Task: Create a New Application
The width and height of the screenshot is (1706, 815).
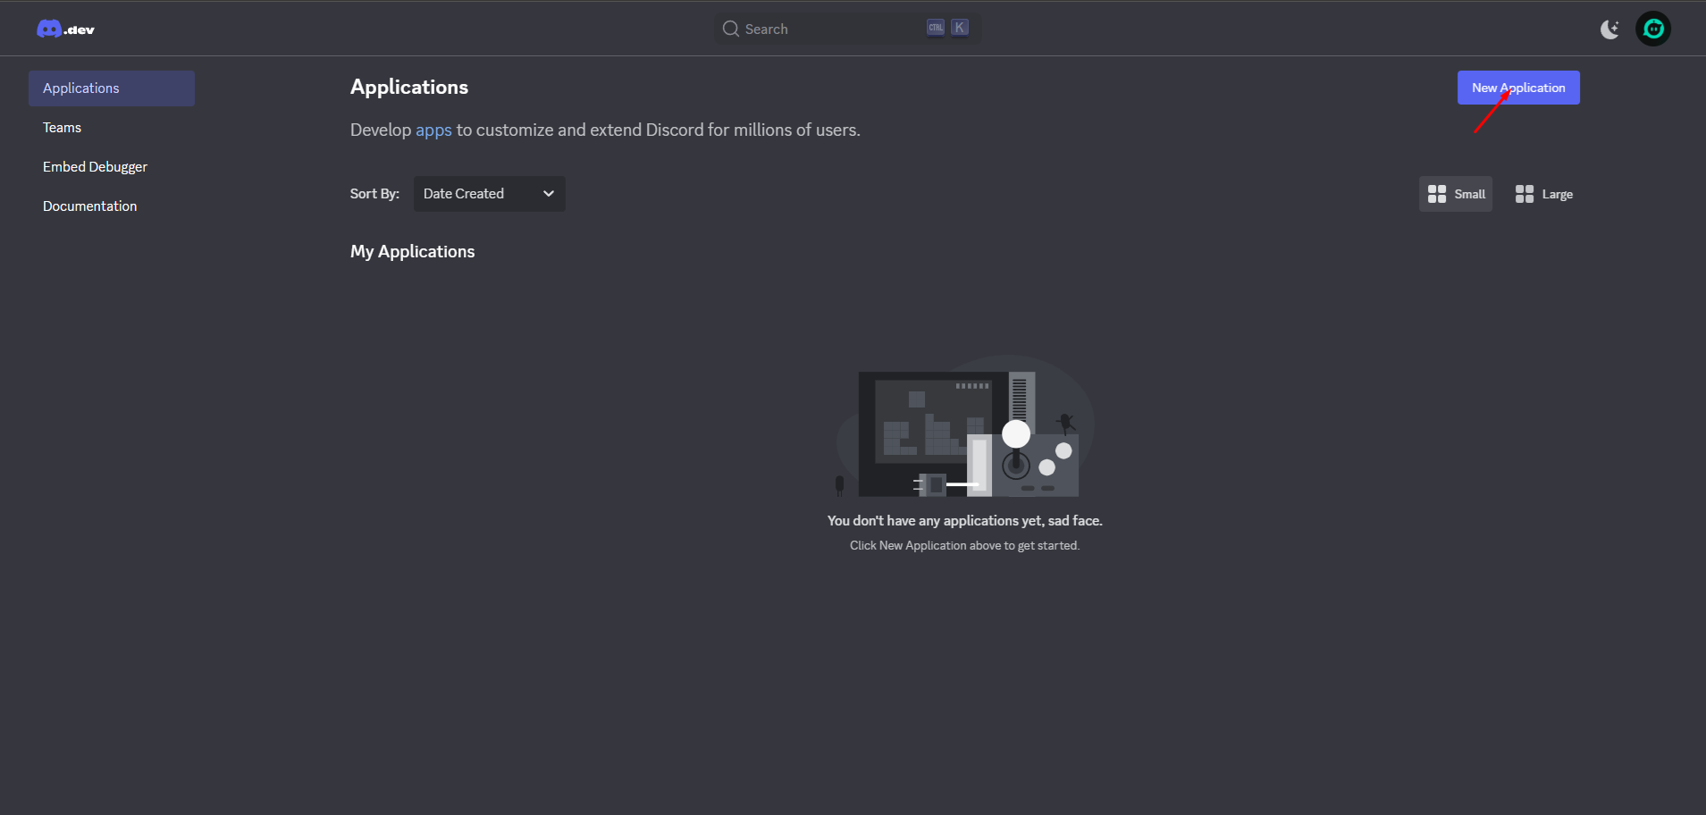Action: 1518,88
